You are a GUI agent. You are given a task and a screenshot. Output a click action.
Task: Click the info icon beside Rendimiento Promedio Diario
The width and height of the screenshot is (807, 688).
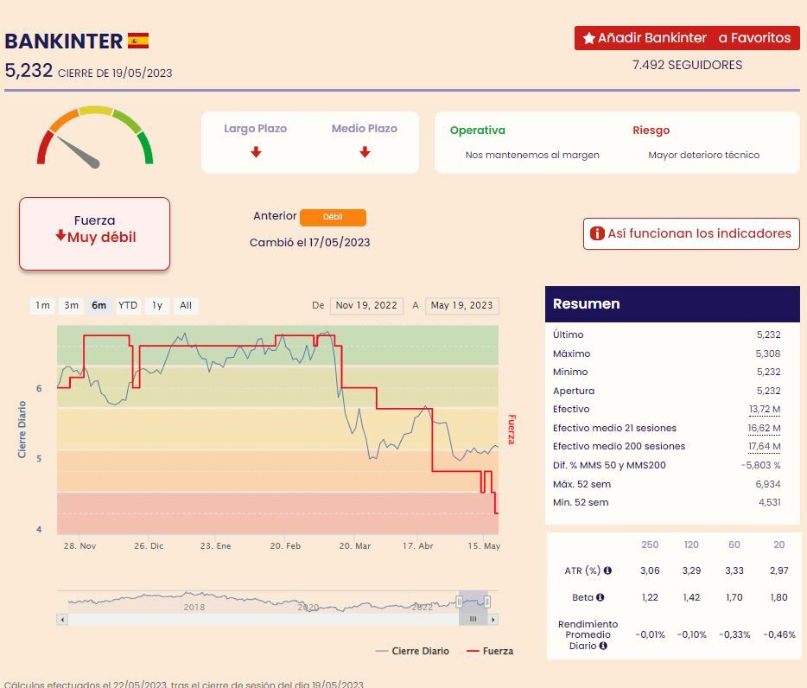click(603, 646)
